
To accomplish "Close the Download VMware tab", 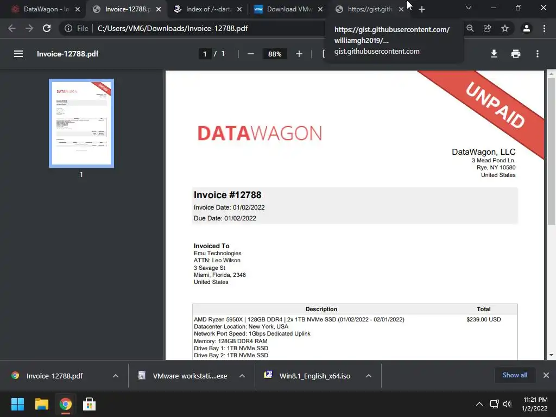I will [x=320, y=9].
